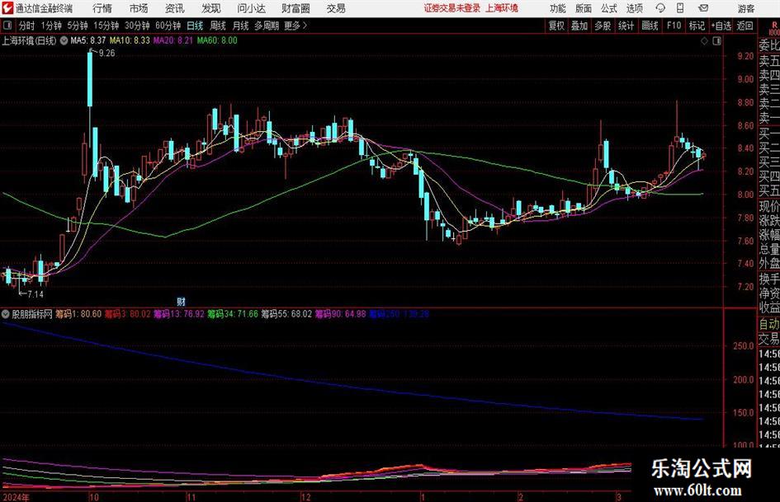This screenshot has height=502, width=780.
Task: Click the MA20: 8.21 indicator label
Action: (x=173, y=40)
